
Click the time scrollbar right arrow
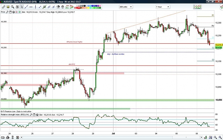[x=201, y=137]
